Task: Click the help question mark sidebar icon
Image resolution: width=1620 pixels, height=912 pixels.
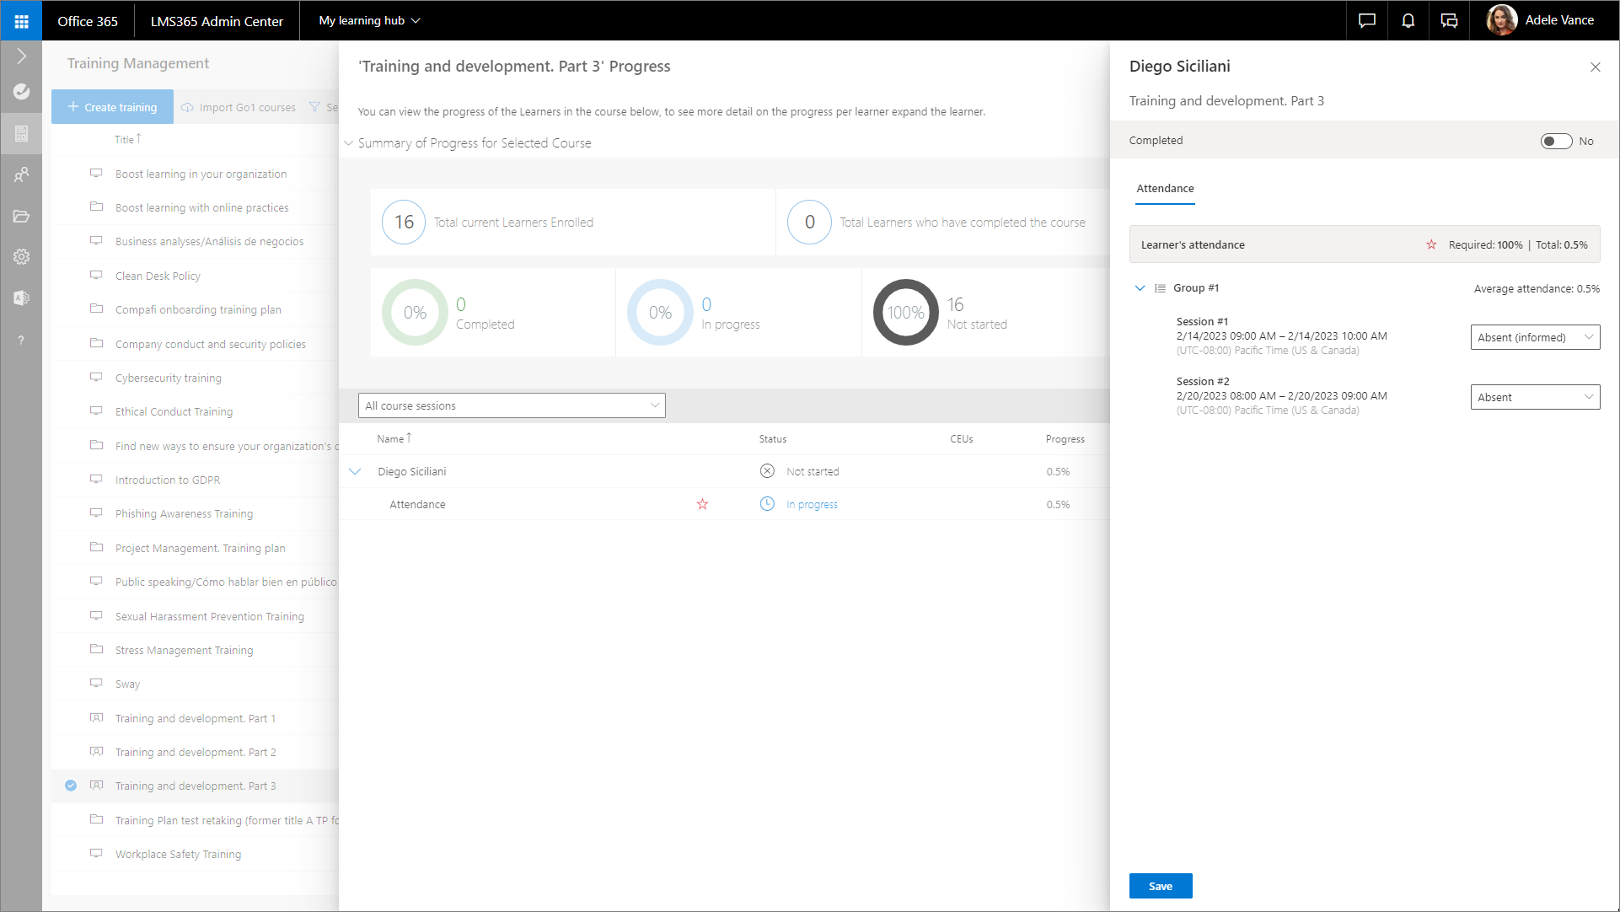Action: point(21,340)
